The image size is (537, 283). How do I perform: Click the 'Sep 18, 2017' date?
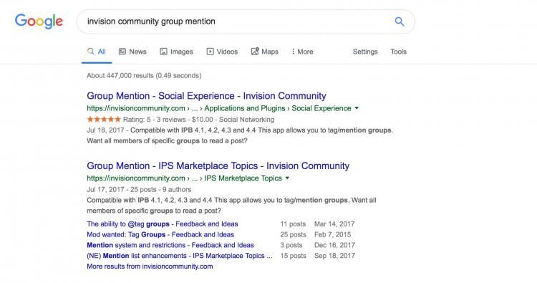point(334,256)
